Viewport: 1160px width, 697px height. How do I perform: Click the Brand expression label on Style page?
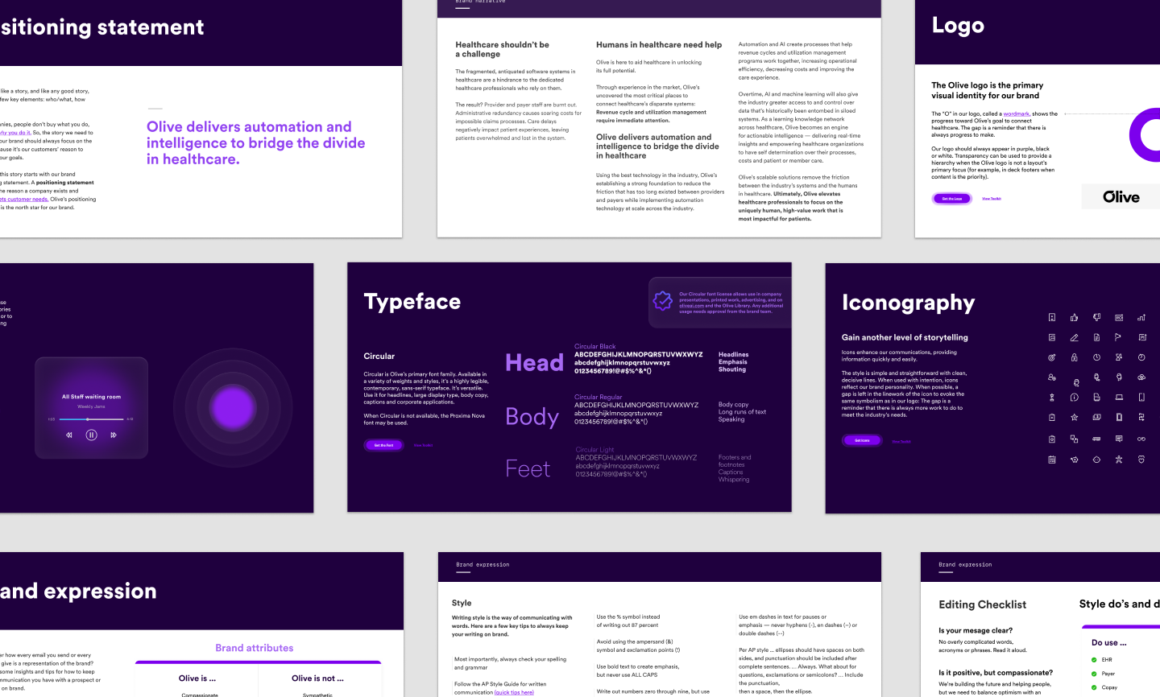coord(483,564)
